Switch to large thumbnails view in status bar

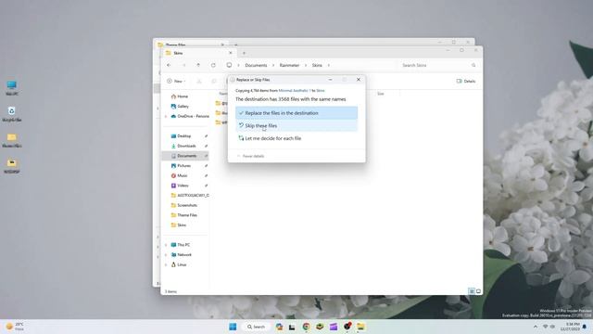click(478, 291)
